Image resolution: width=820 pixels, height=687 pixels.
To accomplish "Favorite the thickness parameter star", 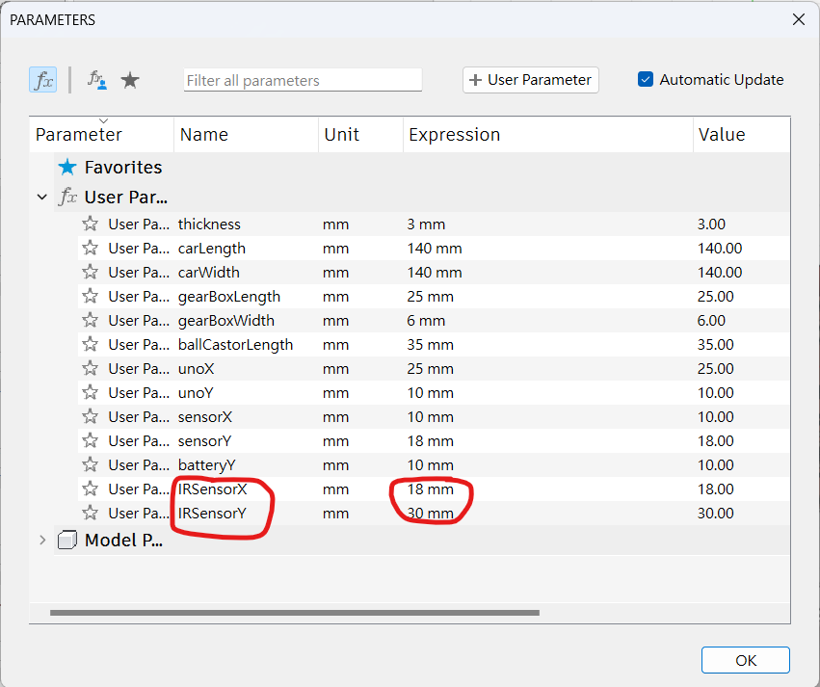I will 90,224.
